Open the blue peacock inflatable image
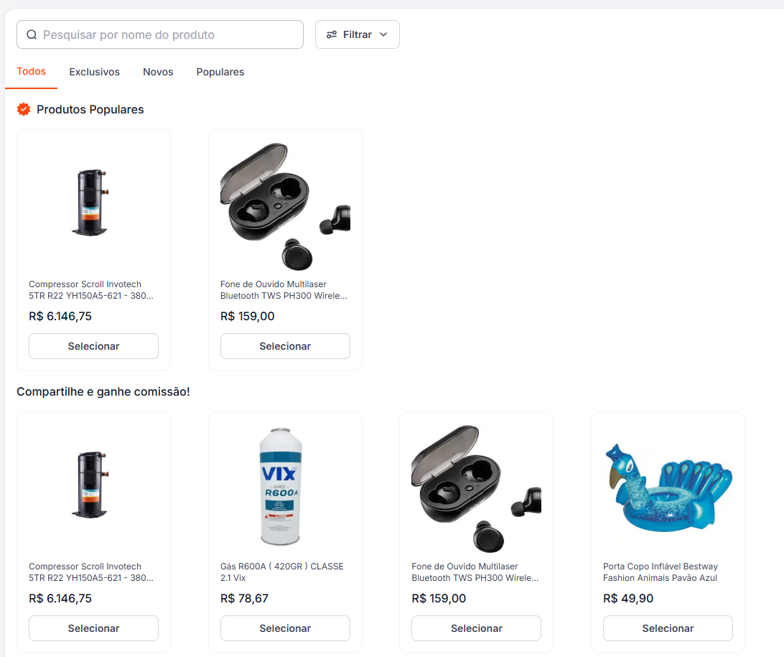 pyautogui.click(x=668, y=488)
